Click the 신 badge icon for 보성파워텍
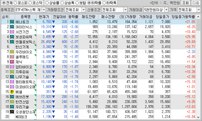This screenshot has height=121, width=202. click(x=12, y=37)
